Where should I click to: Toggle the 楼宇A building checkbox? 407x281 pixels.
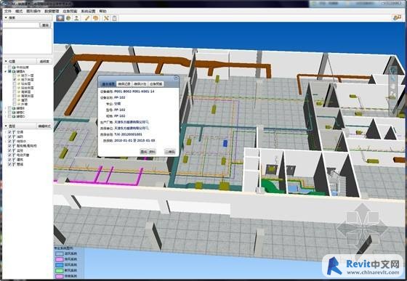pyautogui.click(x=10, y=71)
